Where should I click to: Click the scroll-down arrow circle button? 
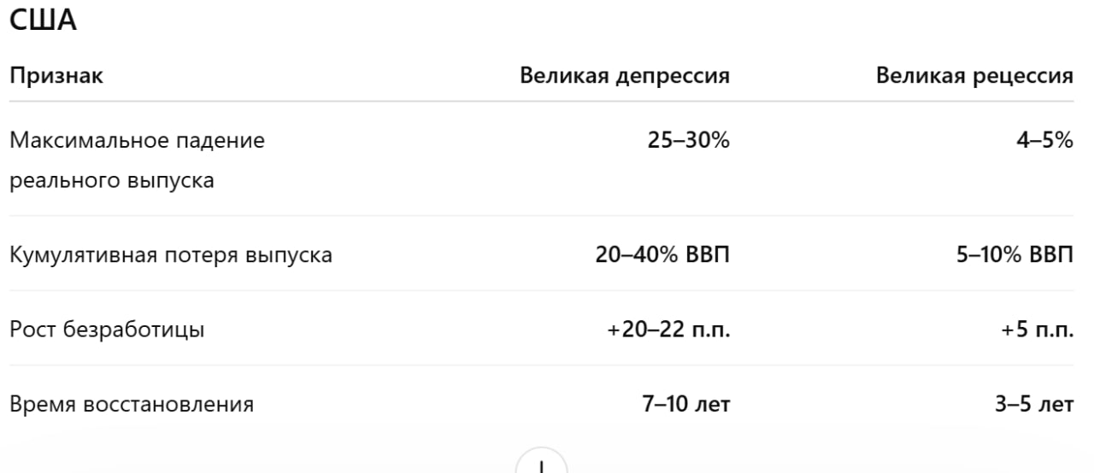click(541, 463)
